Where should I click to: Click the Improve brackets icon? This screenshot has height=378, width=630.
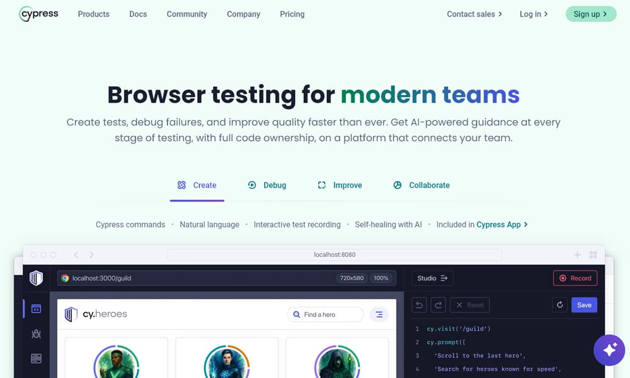click(x=322, y=185)
